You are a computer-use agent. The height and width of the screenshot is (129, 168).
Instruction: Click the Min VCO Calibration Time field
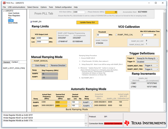coord(148,35)
